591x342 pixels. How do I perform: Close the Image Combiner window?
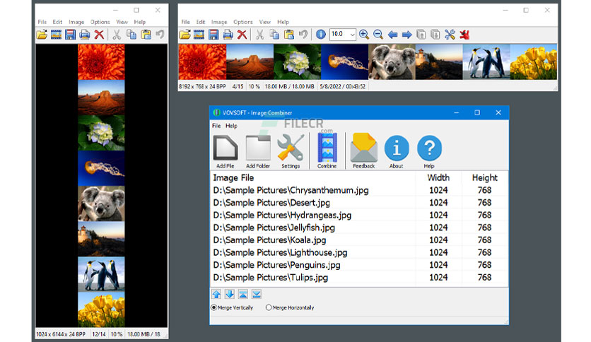click(x=498, y=112)
